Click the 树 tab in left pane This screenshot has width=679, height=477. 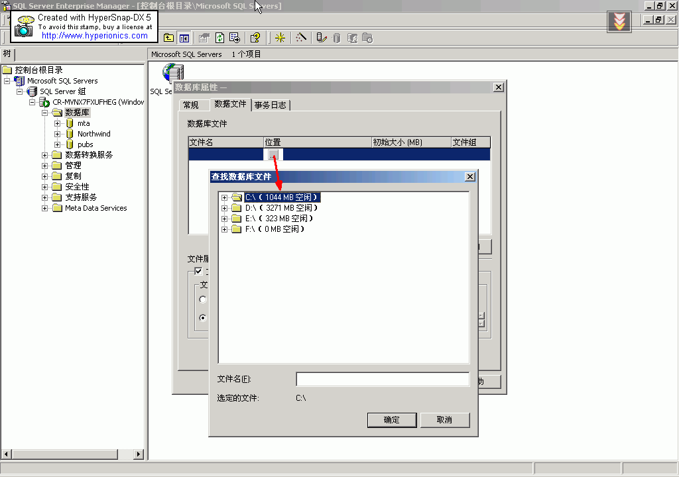coord(7,54)
